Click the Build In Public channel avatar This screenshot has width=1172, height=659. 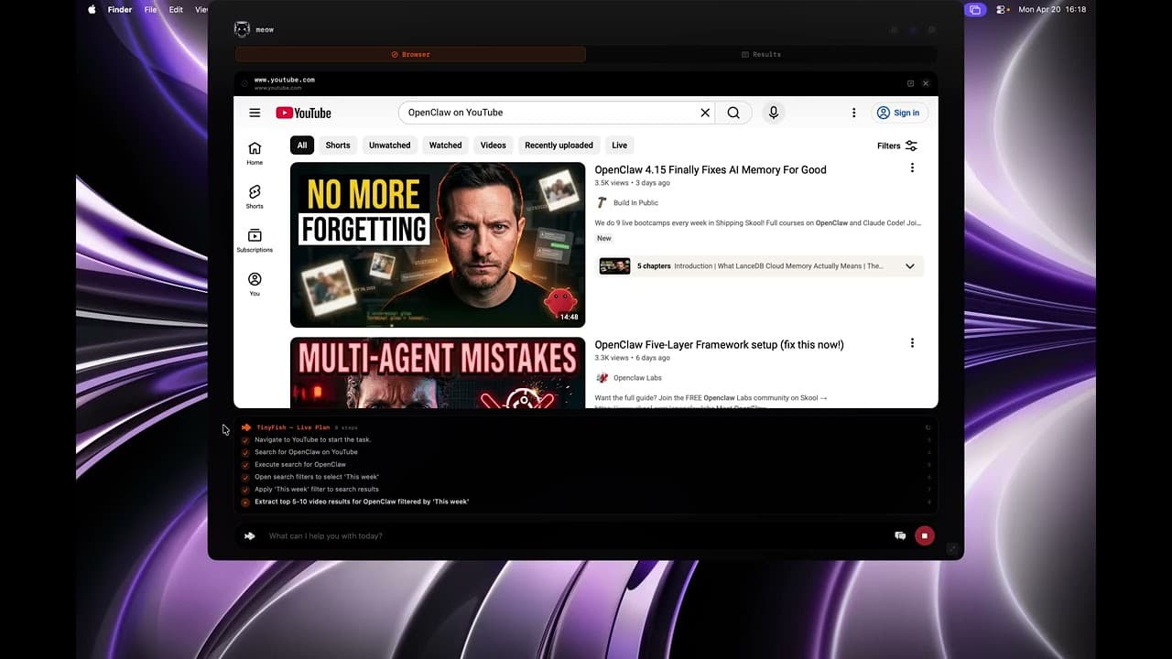(x=602, y=202)
